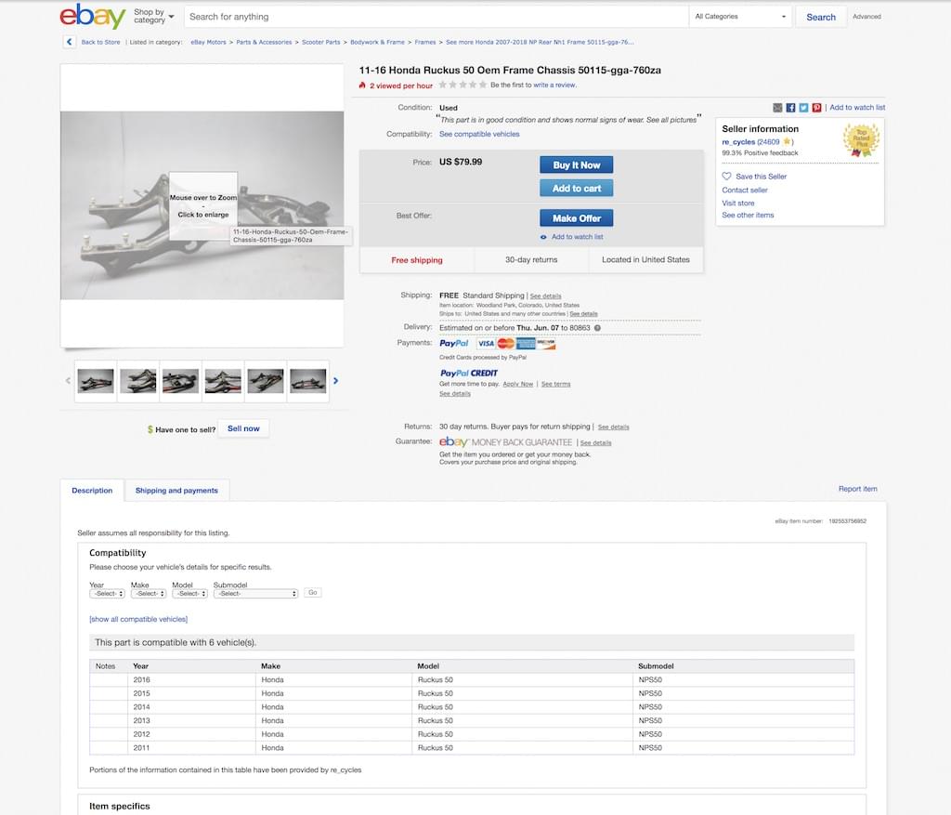Share listing on Facebook icon
The image size is (951, 815).
click(x=790, y=108)
